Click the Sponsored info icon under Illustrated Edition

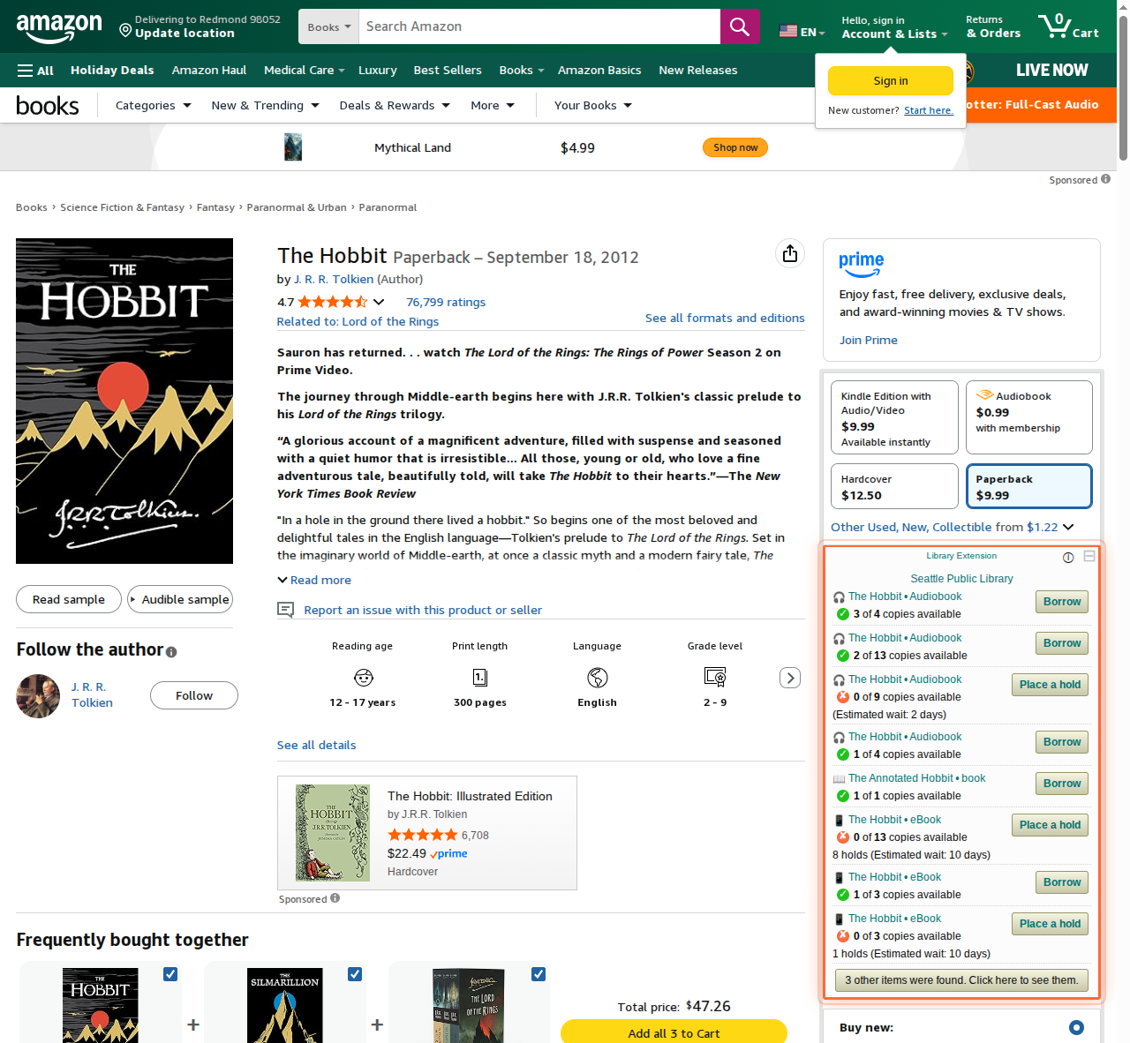click(335, 898)
